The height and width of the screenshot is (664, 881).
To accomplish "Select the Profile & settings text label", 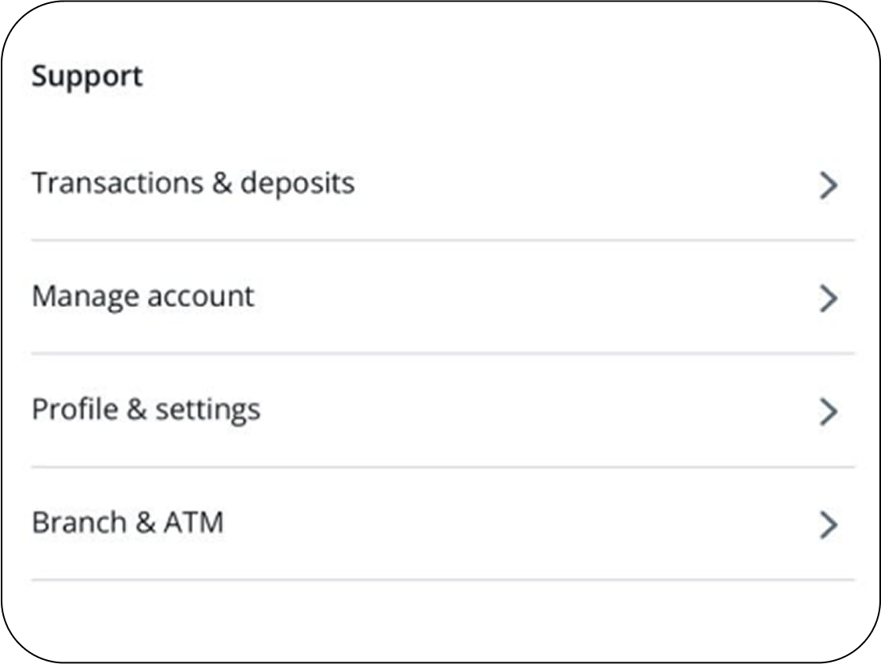I will (x=146, y=410).
